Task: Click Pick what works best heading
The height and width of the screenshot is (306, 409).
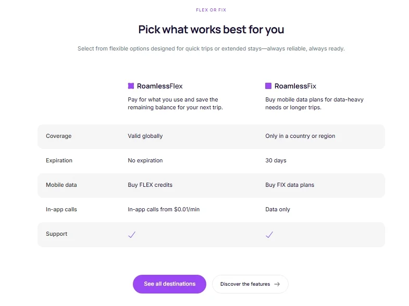Action: [x=211, y=30]
